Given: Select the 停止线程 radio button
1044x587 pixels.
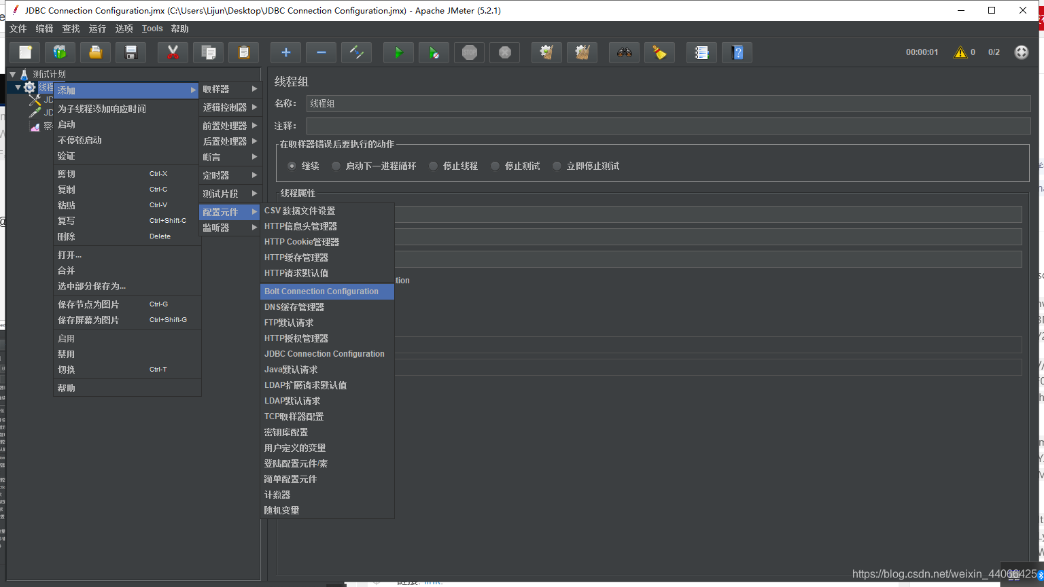Looking at the screenshot, I should point(433,166).
